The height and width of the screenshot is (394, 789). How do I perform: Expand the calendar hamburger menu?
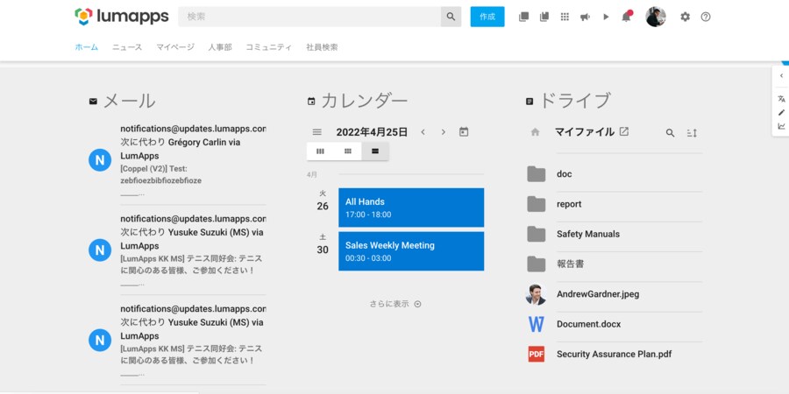(317, 132)
